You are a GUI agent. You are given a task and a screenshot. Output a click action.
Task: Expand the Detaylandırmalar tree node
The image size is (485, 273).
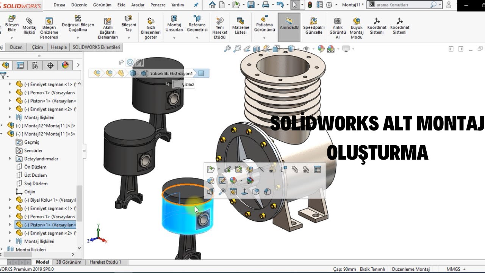pos(10,158)
